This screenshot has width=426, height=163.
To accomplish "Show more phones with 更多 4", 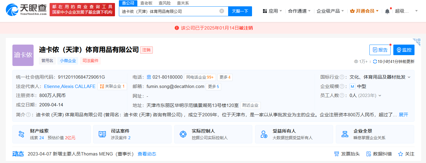I will [x=225, y=77].
